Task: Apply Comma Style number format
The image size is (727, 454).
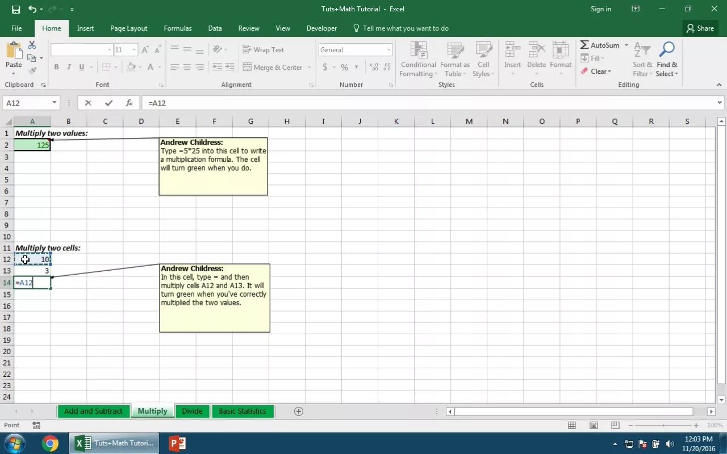Action: pyautogui.click(x=357, y=67)
